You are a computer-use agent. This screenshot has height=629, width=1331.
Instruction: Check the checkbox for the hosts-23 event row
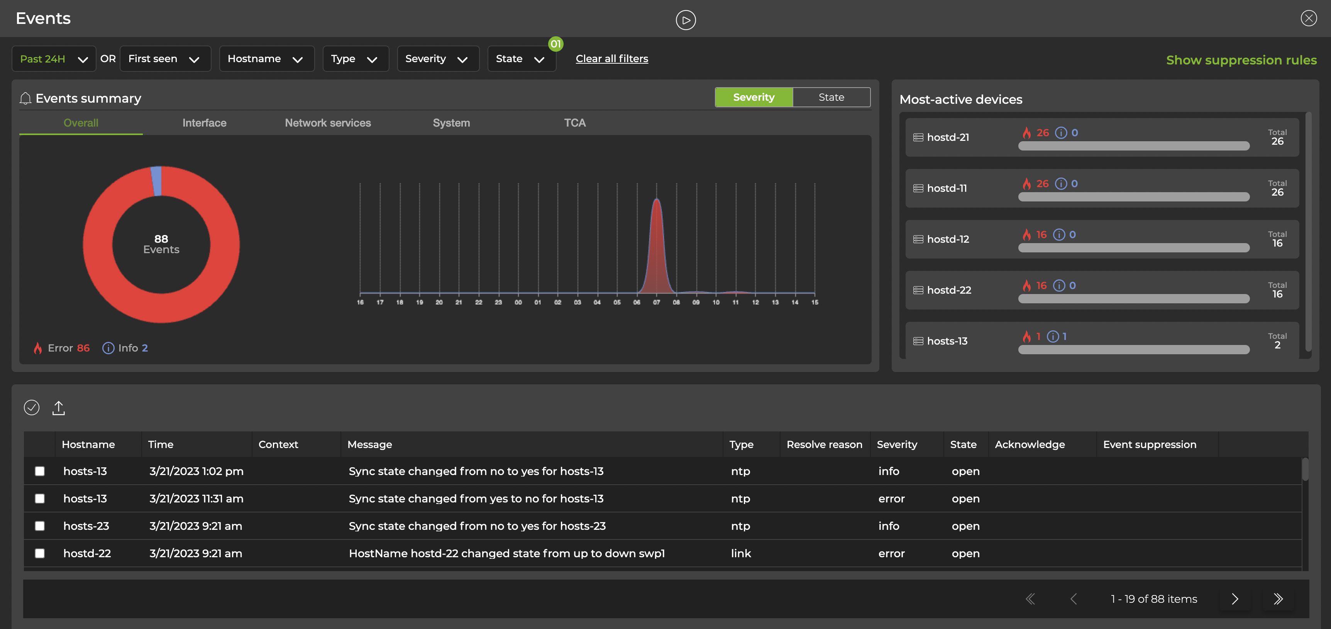tap(40, 526)
